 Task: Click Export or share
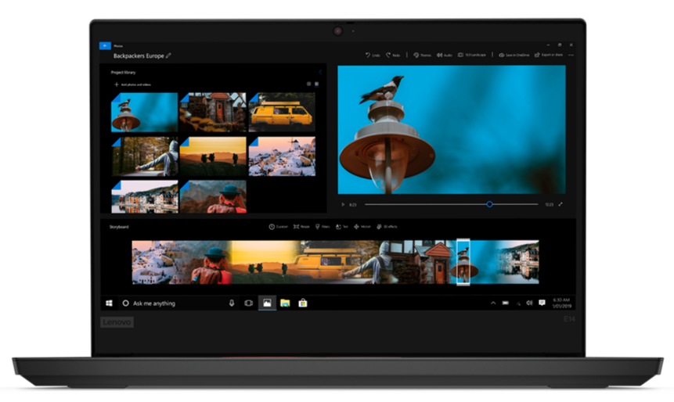coord(548,55)
